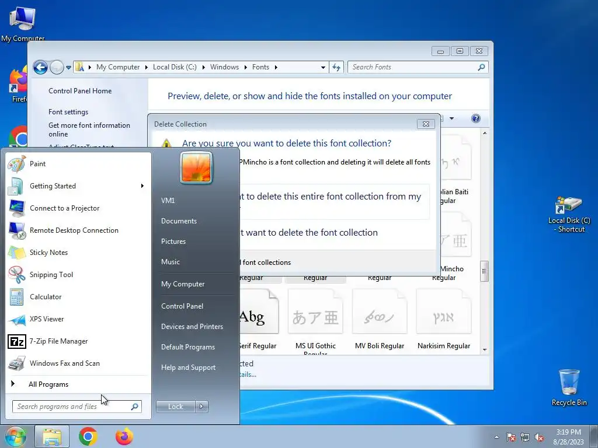The width and height of the screenshot is (598, 448).
Task: Click the Fonts list scrollbar thumb
Action: tap(484, 271)
